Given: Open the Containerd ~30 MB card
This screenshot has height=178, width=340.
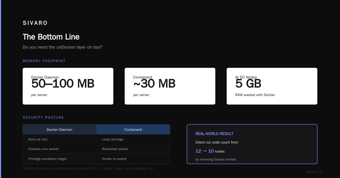Looking at the screenshot, I should tap(170, 86).
